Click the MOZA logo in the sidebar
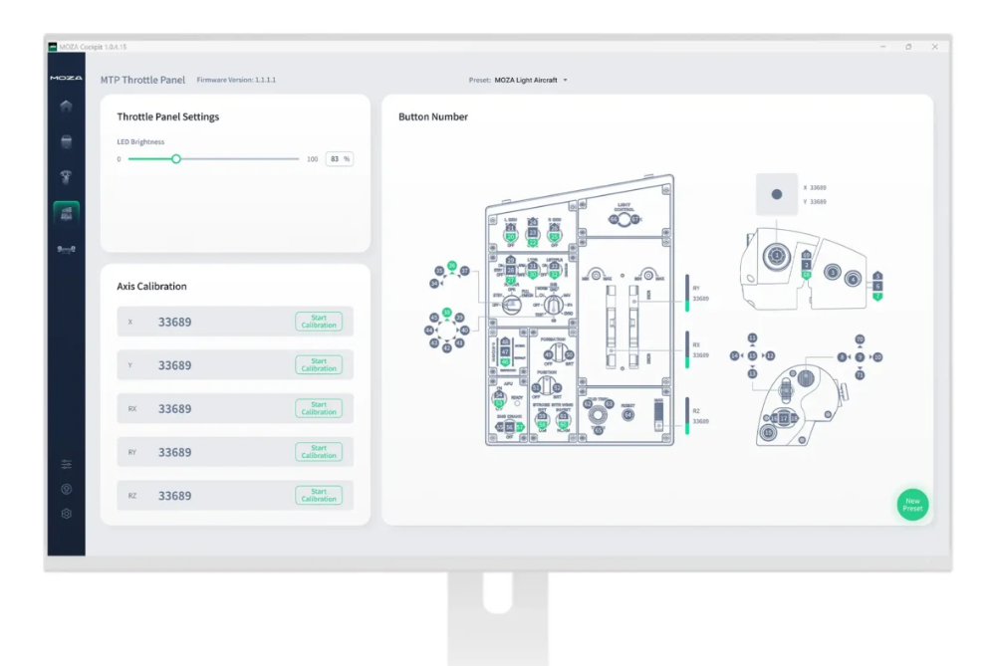The height and width of the screenshot is (666, 992). [66, 78]
